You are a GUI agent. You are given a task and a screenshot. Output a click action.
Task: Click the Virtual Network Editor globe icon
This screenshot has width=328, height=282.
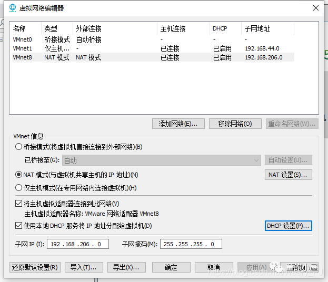pos(13,8)
